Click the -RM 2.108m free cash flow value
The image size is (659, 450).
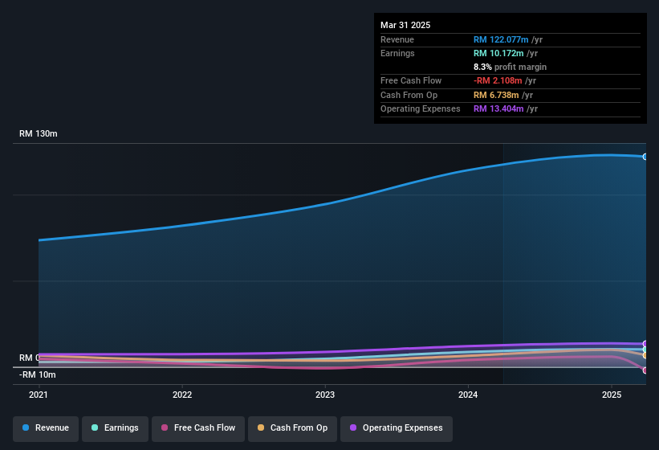[x=498, y=80]
